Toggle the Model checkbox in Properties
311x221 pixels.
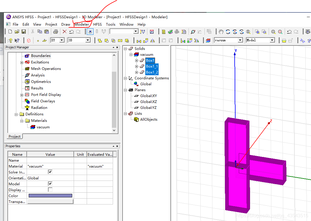tap(50, 184)
